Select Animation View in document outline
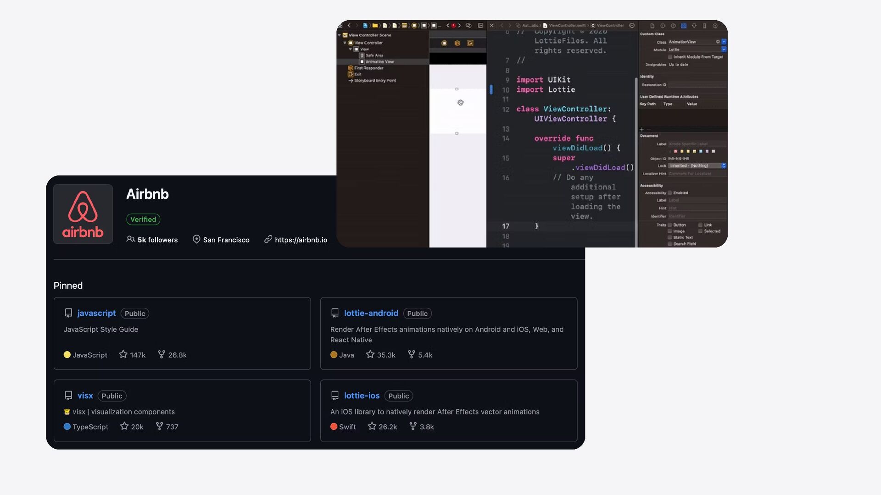 pyautogui.click(x=379, y=62)
